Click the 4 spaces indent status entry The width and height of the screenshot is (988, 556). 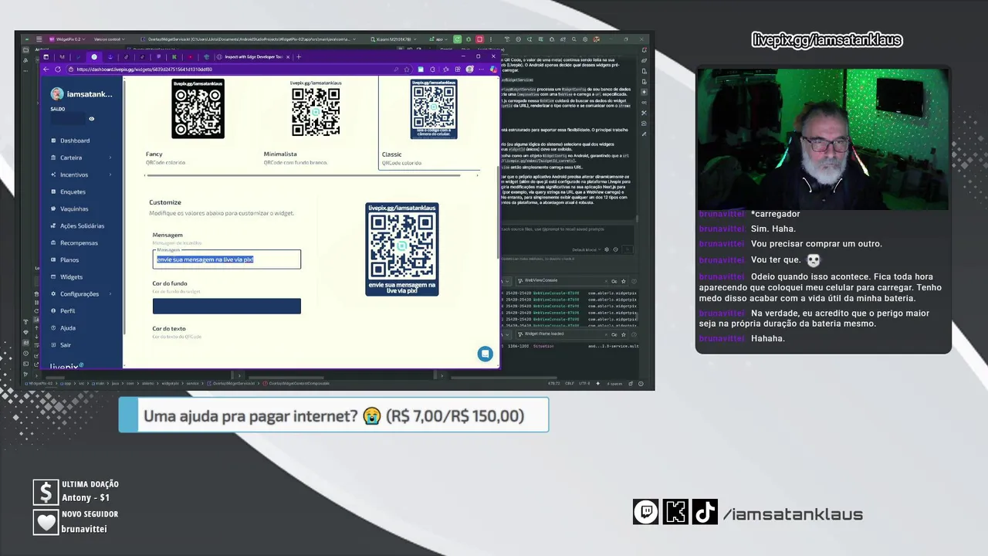click(x=614, y=384)
